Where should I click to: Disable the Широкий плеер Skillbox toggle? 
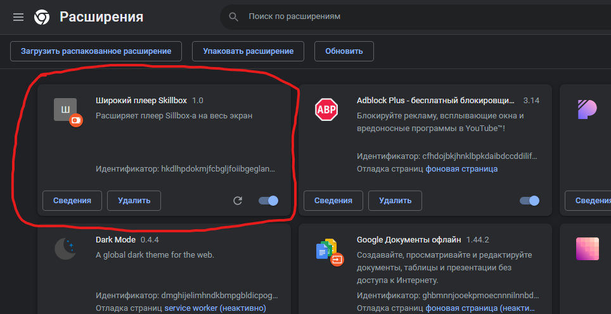pos(269,201)
